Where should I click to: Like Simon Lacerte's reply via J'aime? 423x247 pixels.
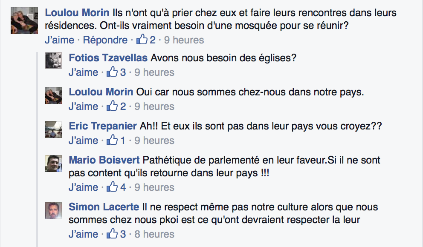pos(83,234)
